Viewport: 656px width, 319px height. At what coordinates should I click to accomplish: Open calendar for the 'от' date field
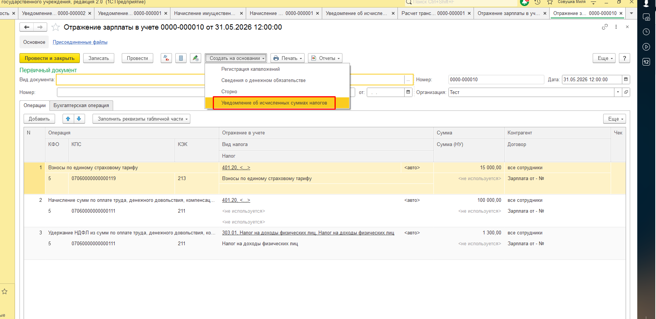point(408,92)
